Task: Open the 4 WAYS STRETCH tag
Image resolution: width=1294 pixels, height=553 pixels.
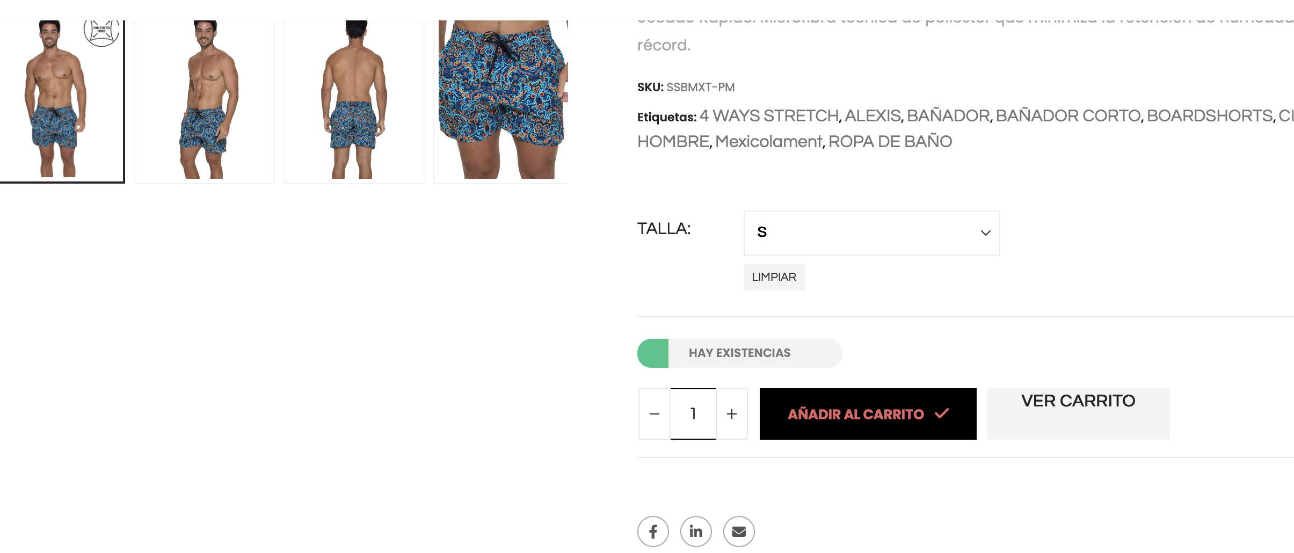Action: [x=769, y=116]
